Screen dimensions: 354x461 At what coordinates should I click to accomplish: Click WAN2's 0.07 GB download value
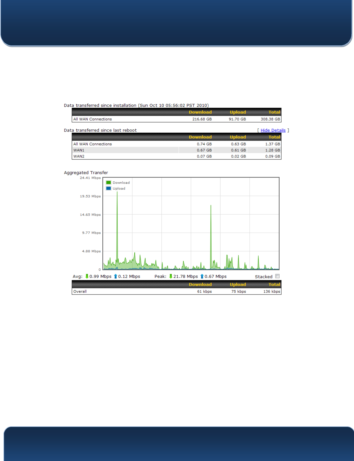[x=204, y=156]
